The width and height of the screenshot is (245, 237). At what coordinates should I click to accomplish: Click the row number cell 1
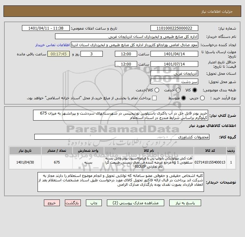coord(231,162)
